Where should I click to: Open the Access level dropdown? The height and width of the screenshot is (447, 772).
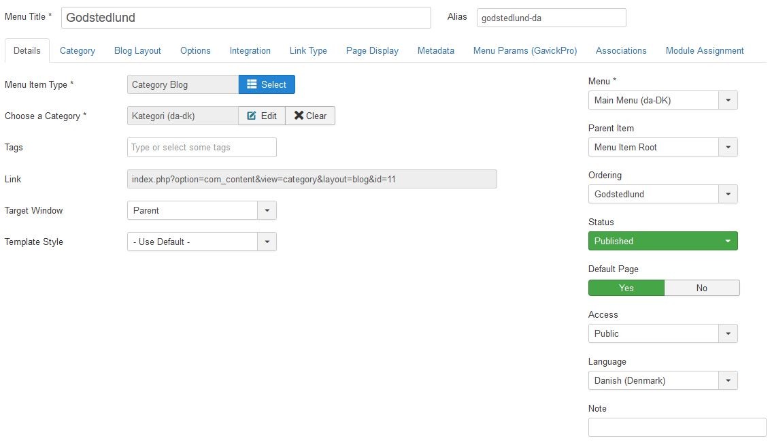click(x=728, y=333)
